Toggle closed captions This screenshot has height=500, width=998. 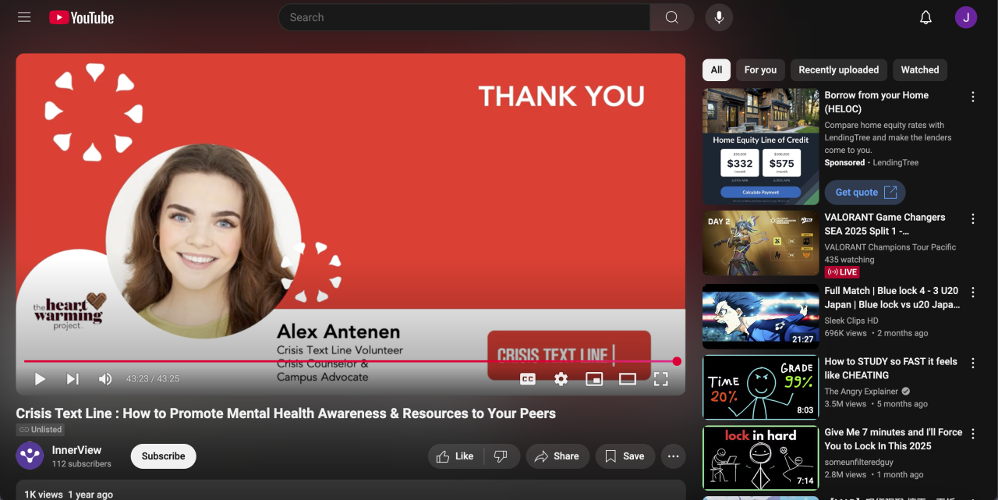528,379
